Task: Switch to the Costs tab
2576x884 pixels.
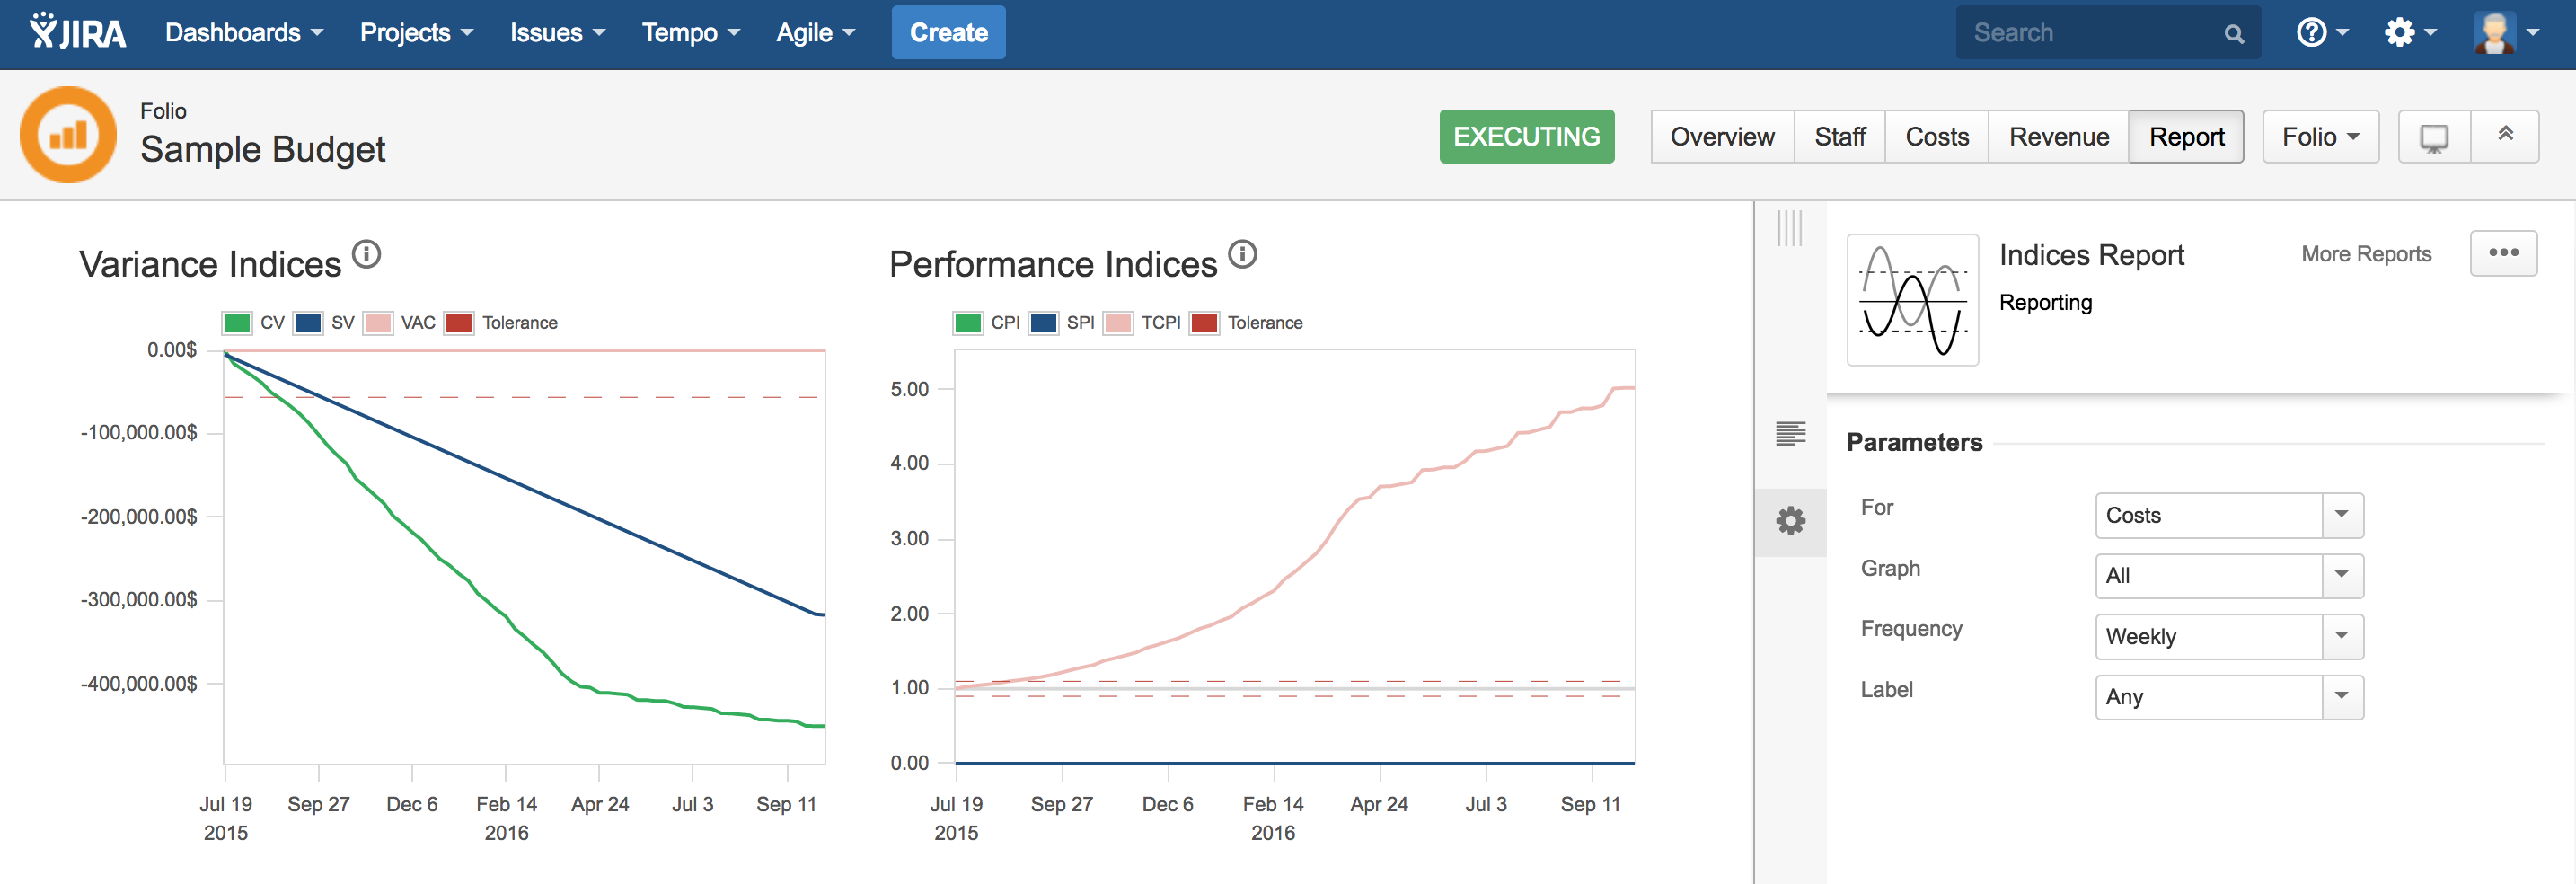Action: pos(1936,137)
